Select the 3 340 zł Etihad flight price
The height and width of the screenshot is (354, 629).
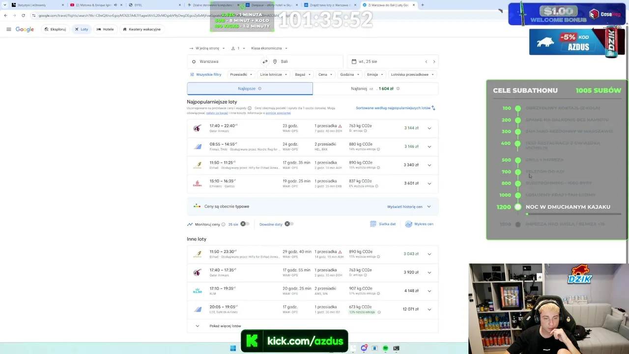[x=411, y=165]
